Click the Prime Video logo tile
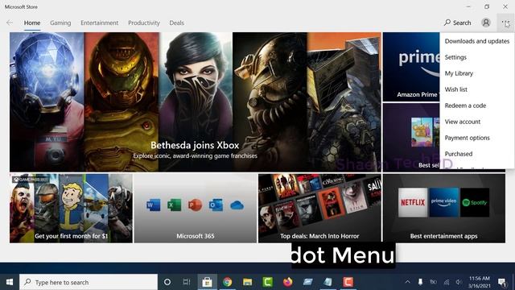 [443, 202]
